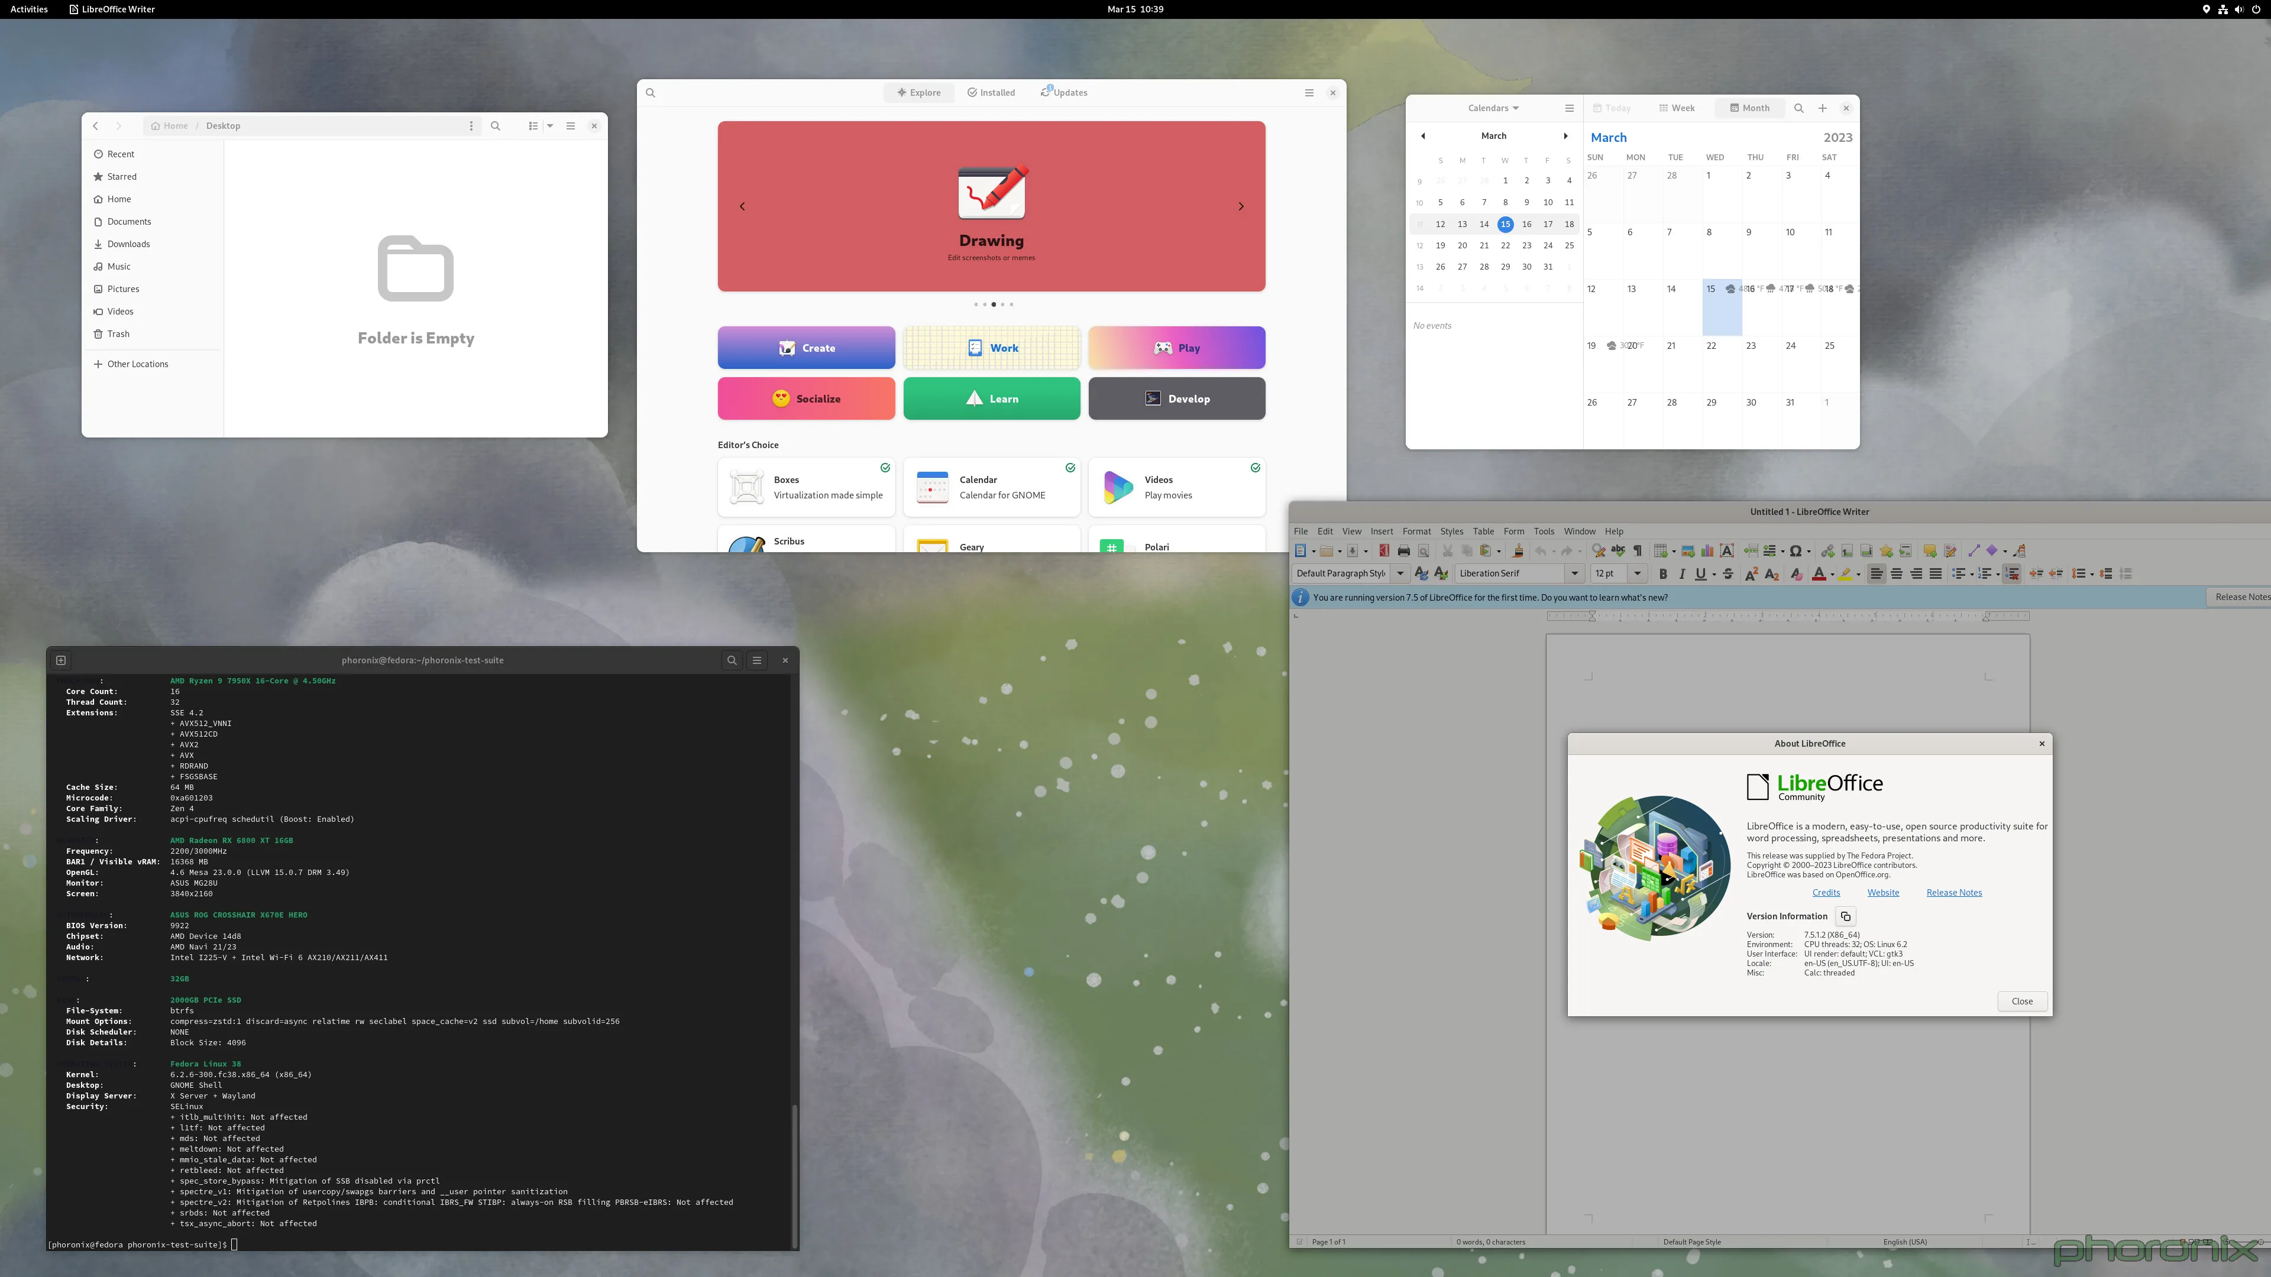This screenshot has width=2271, height=1277.
Task: Click the Update Selected Style icon
Action: [1421, 573]
